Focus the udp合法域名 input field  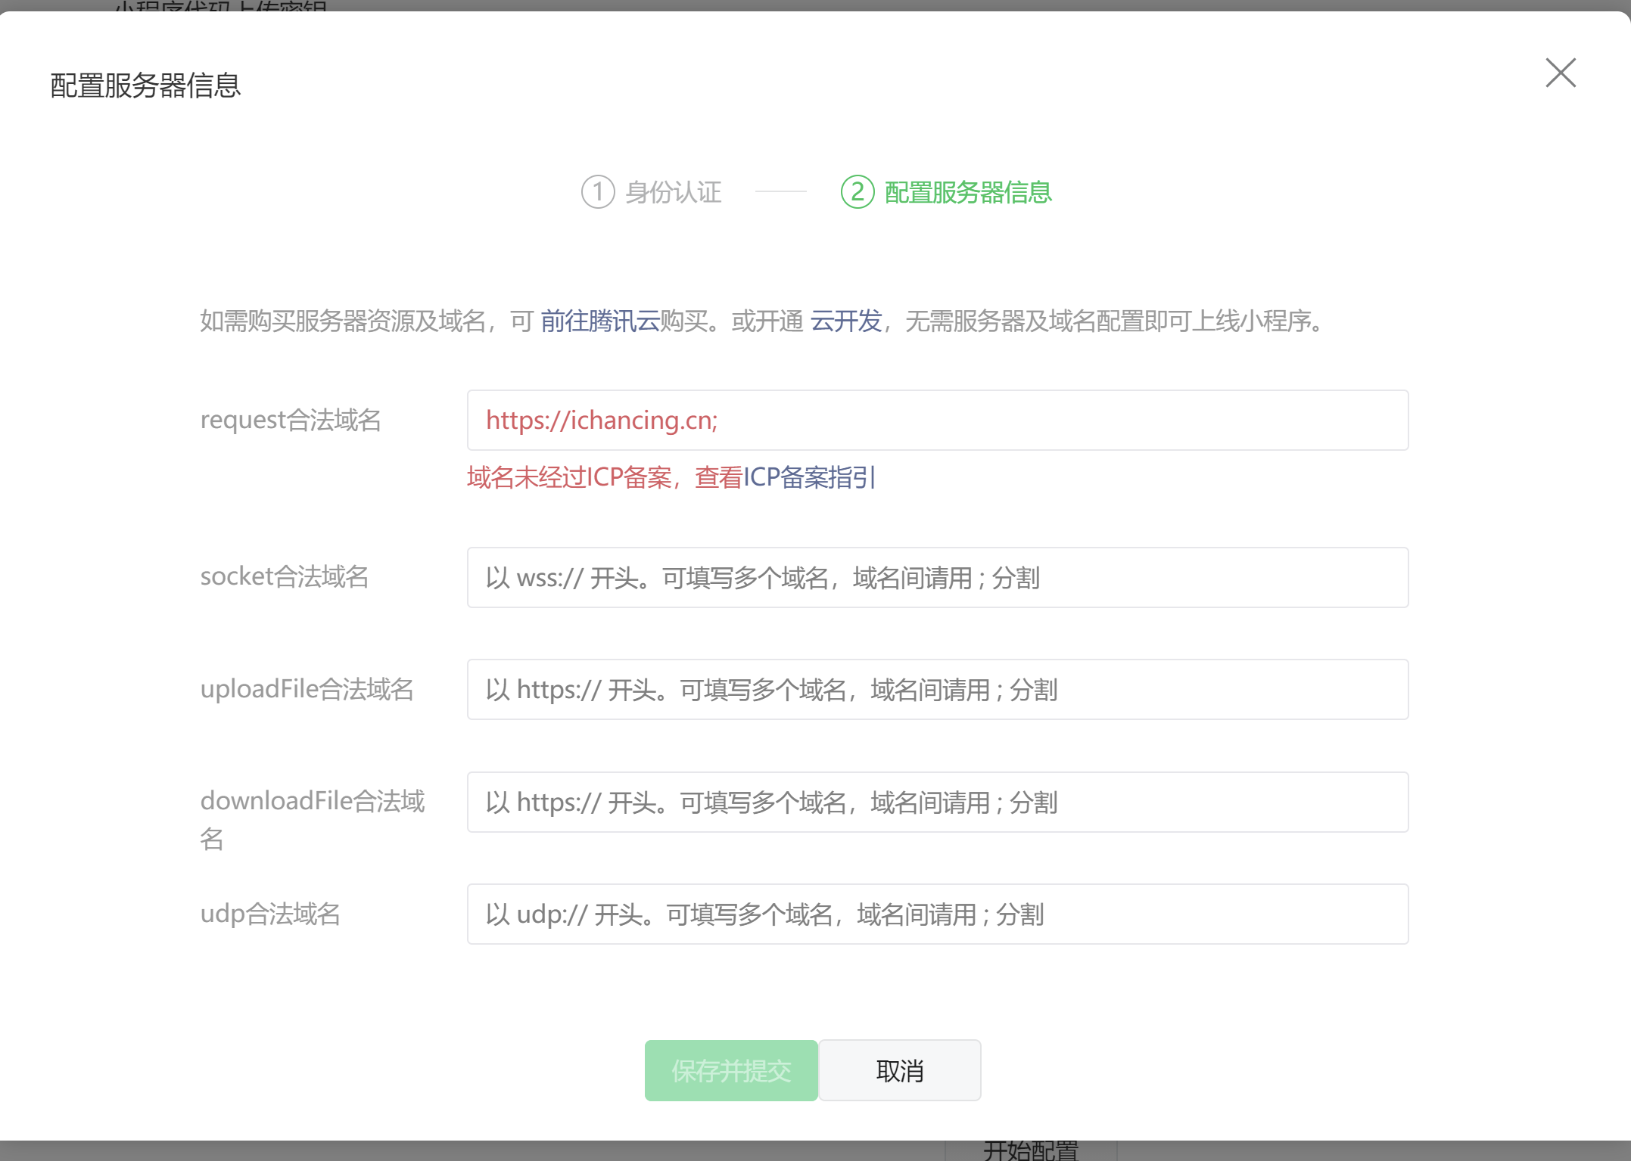pos(937,914)
